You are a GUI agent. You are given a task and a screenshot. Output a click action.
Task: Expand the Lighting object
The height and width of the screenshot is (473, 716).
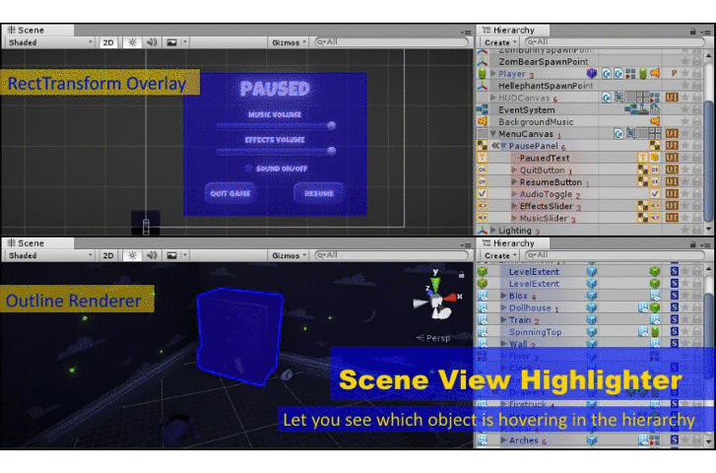click(x=493, y=230)
